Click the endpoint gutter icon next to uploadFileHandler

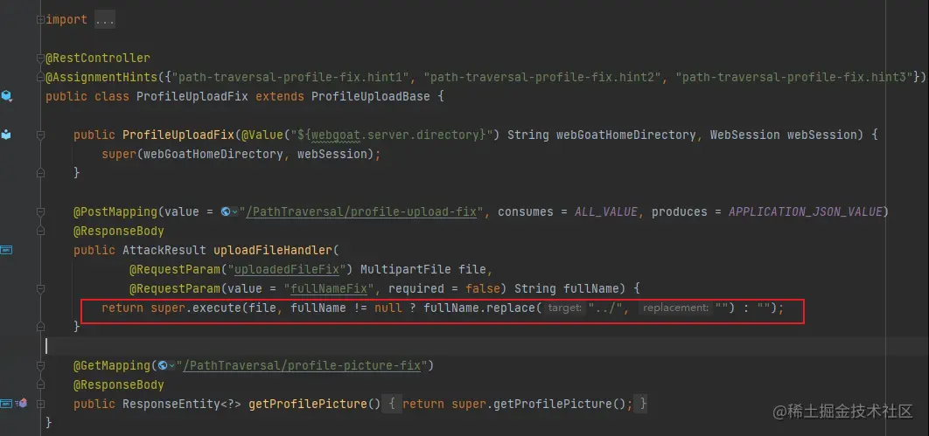click(6, 250)
